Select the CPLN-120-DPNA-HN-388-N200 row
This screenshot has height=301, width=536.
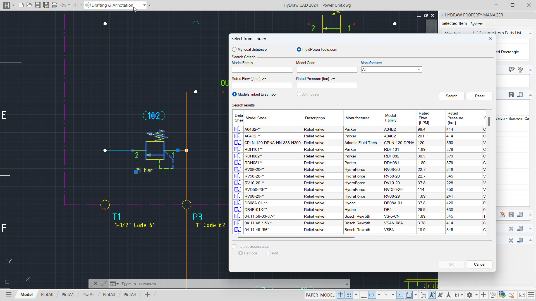click(359, 143)
